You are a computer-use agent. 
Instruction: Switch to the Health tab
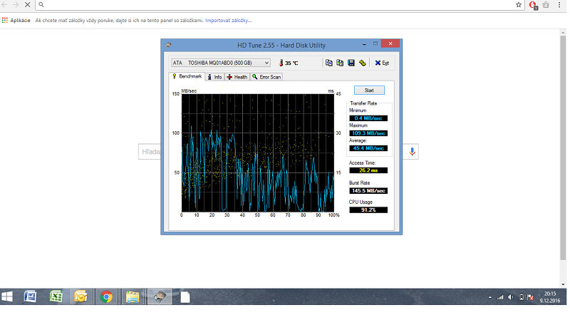pos(237,77)
